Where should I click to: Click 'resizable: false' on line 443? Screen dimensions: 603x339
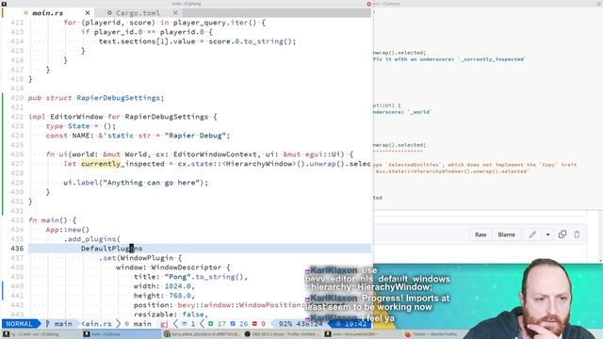click(x=169, y=315)
